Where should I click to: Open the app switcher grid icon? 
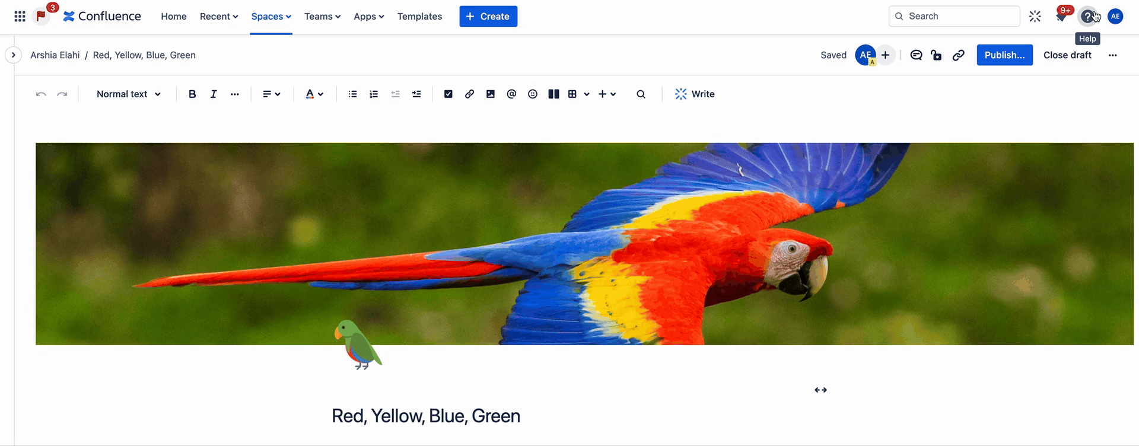(x=20, y=16)
